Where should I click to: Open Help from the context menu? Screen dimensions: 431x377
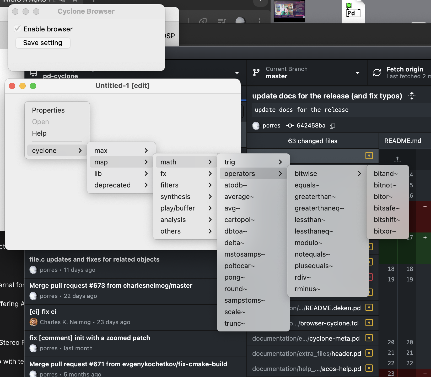click(39, 133)
